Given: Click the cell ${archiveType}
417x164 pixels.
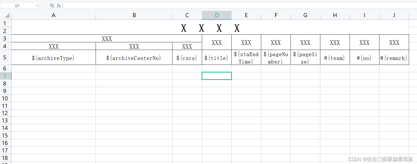Looking at the screenshot, I should [53, 57].
